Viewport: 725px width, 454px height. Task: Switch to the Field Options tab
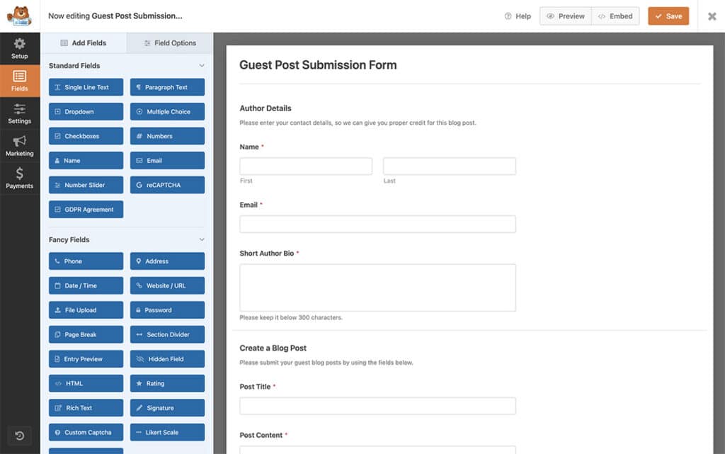167,42
